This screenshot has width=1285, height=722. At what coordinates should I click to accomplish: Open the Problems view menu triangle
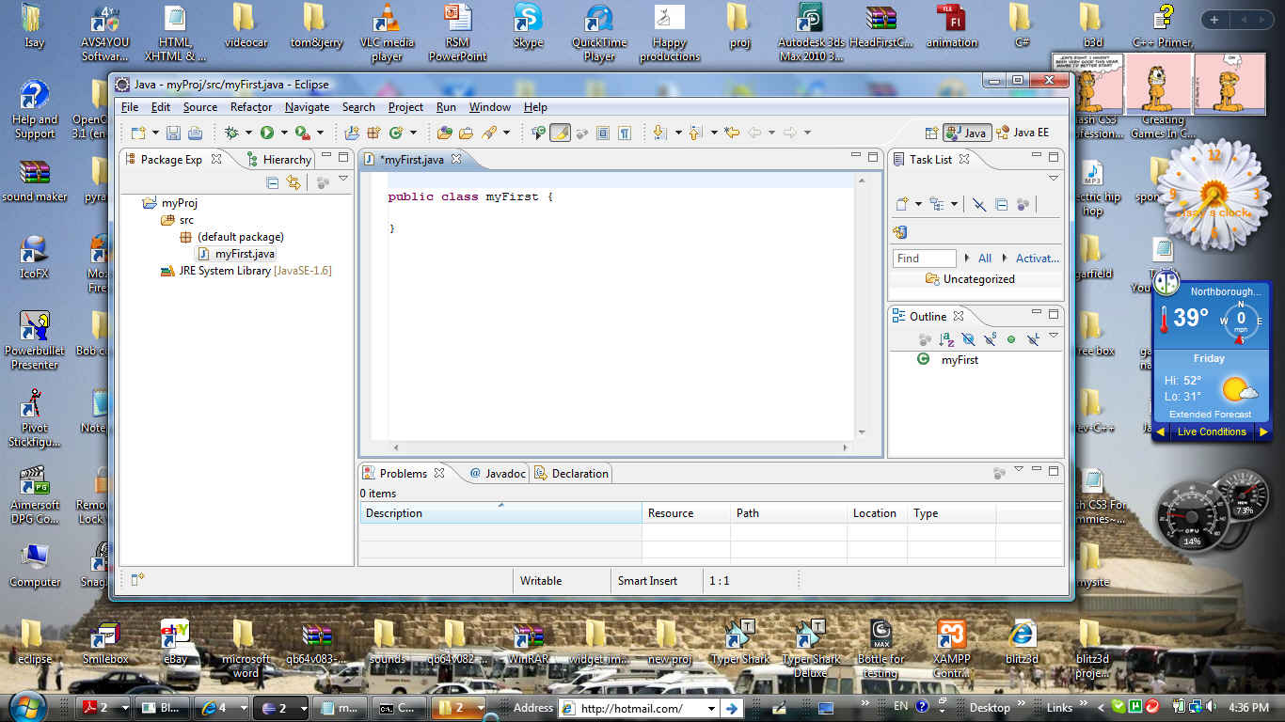tap(1019, 468)
